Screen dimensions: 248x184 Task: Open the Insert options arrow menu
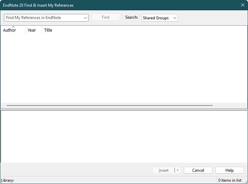coord(178,170)
